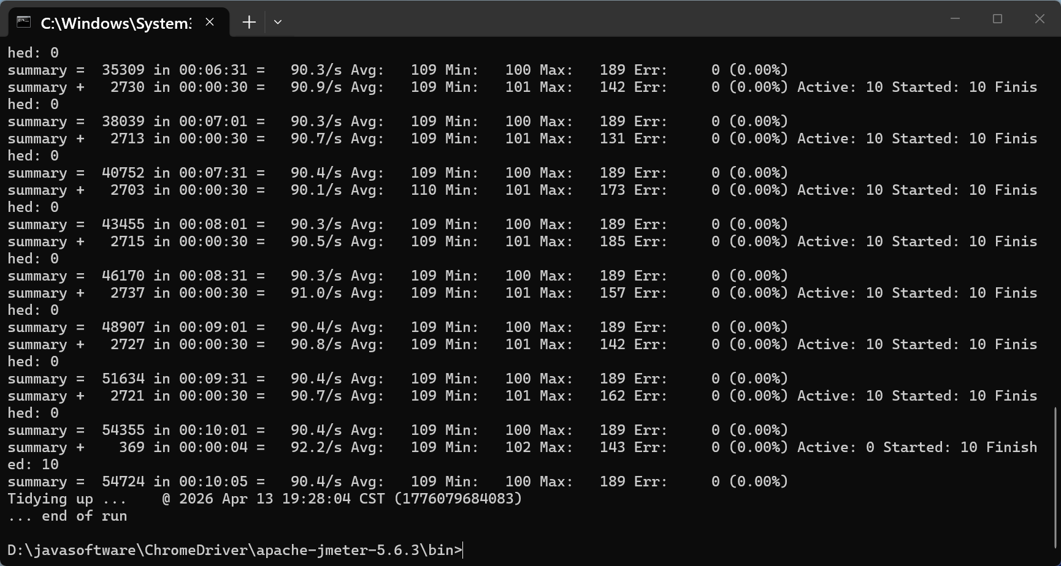Viewport: 1061px width, 566px height.
Task: Click the Max value 162
Action: pyautogui.click(x=613, y=396)
